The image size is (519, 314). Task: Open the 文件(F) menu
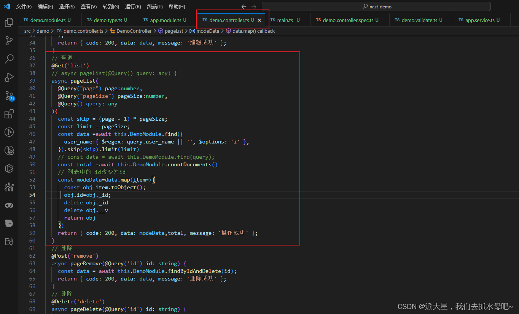24,6
